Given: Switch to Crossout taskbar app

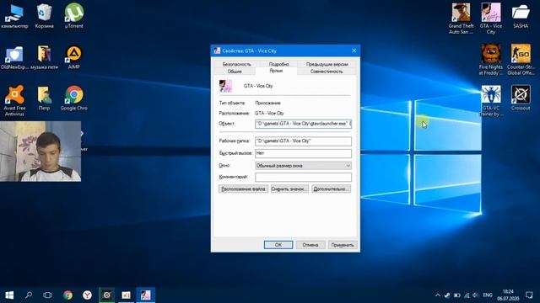Looking at the screenshot, I should tap(107, 295).
